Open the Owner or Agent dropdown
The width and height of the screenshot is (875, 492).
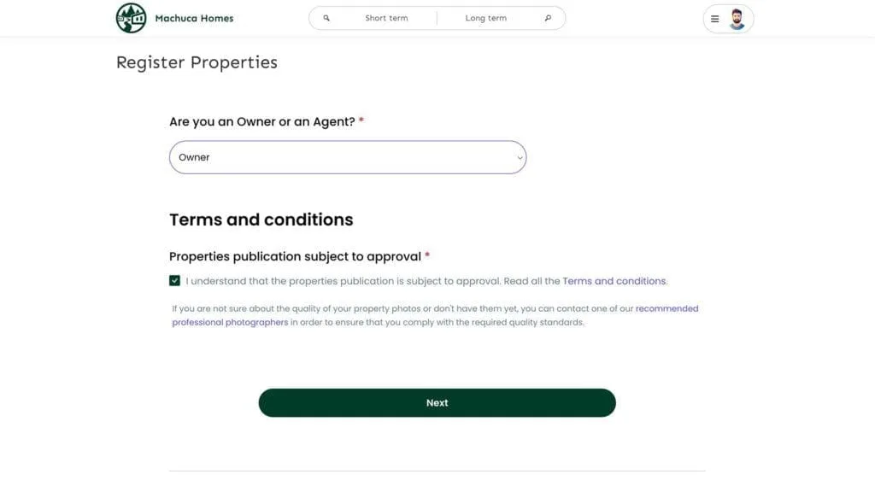click(348, 157)
